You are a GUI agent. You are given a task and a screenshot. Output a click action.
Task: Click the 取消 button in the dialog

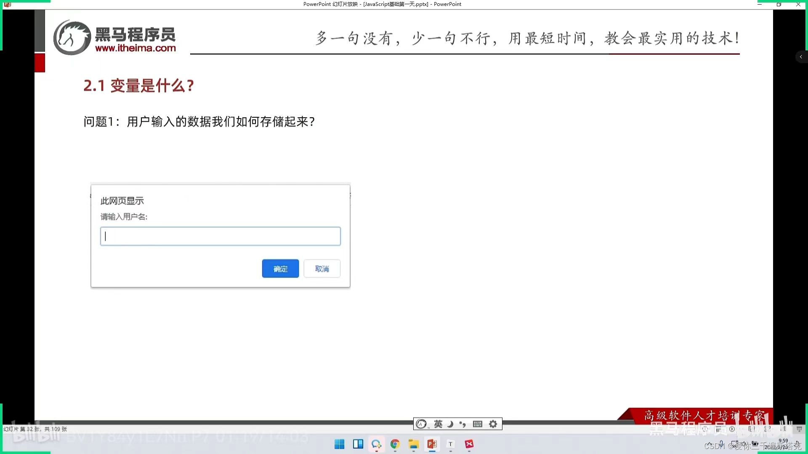click(322, 269)
